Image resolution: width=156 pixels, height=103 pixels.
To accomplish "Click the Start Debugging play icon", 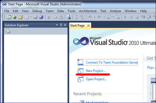I will pyautogui.click(x=125, y=17).
